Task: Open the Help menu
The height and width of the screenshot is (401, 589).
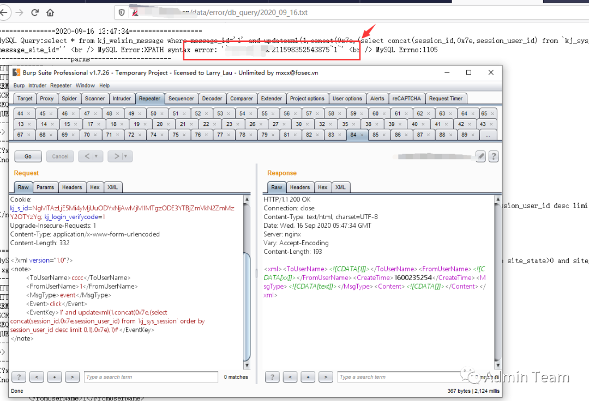Action: (x=104, y=86)
